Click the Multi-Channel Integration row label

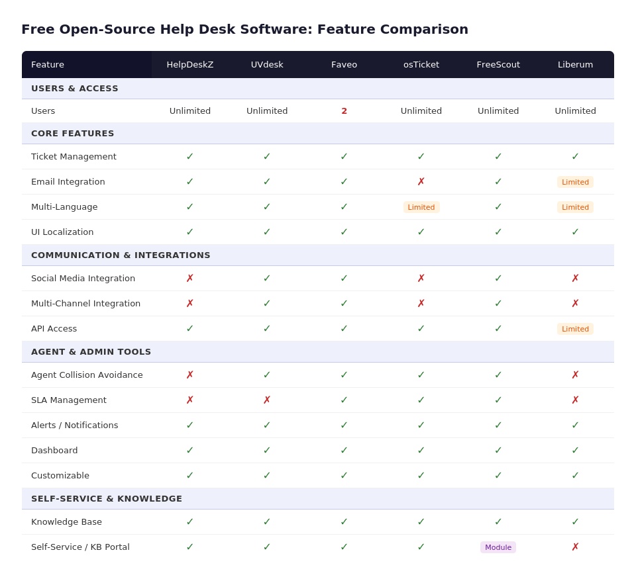tap(85, 303)
